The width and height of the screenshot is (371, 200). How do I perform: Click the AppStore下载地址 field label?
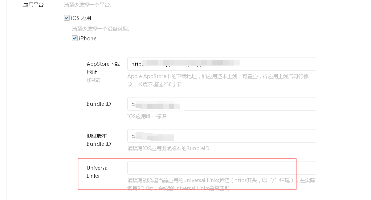tap(103, 68)
